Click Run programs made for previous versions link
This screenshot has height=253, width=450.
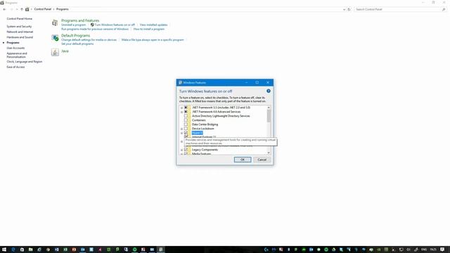pos(95,29)
